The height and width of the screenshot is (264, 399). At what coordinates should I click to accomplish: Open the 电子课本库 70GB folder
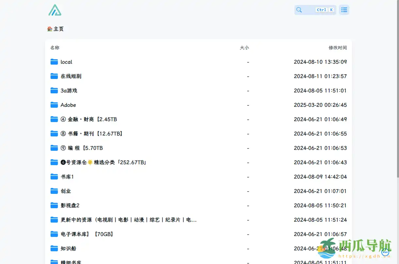tap(87, 234)
